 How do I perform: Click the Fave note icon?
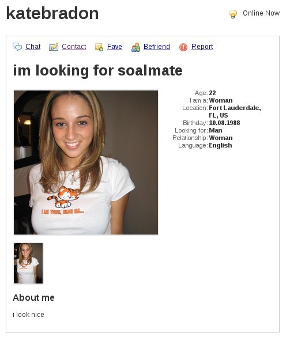point(99,47)
